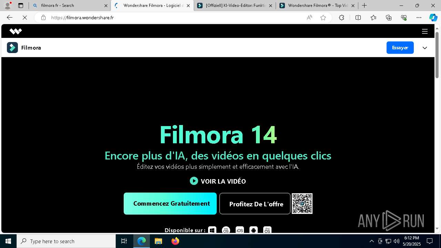
Task: Toggle the Read aloud icon
Action: [x=309, y=18]
